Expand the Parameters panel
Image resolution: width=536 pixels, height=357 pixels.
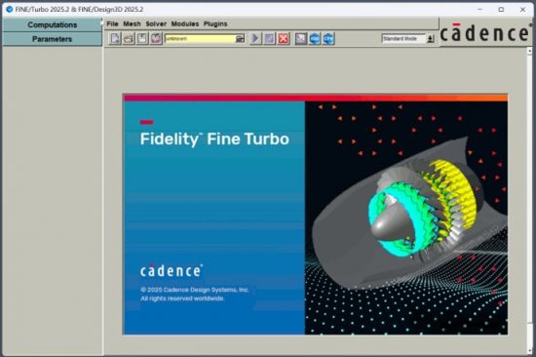[52, 39]
